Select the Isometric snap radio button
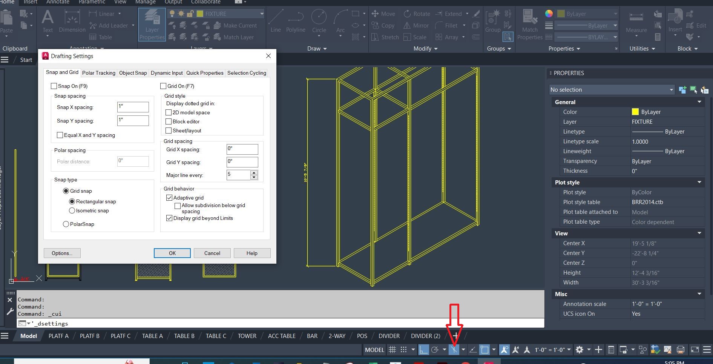The width and height of the screenshot is (713, 364). (x=72, y=210)
